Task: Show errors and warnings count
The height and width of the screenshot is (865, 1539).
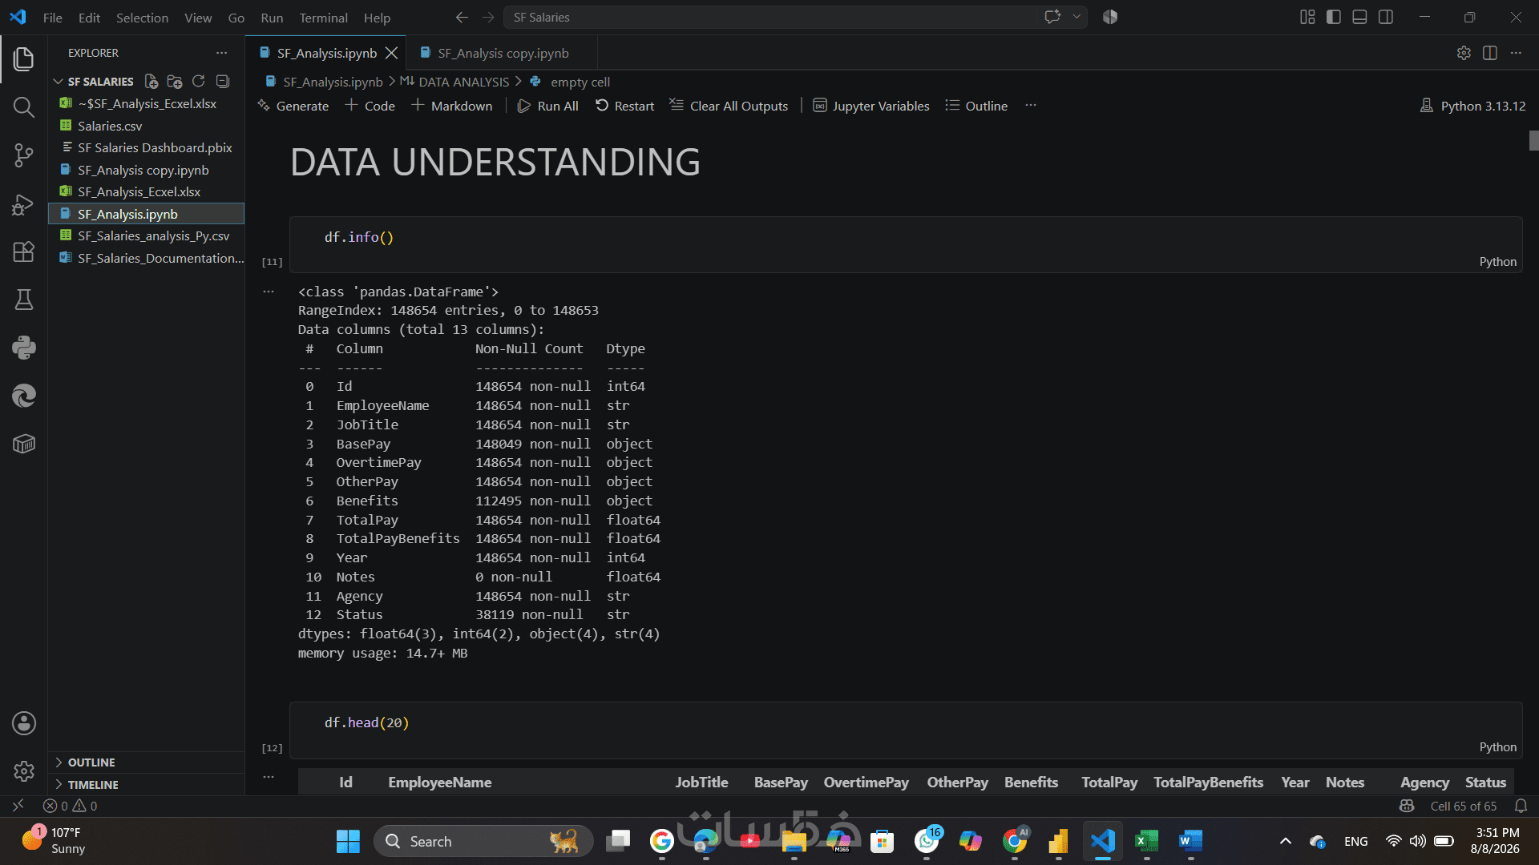Action: [x=71, y=806]
